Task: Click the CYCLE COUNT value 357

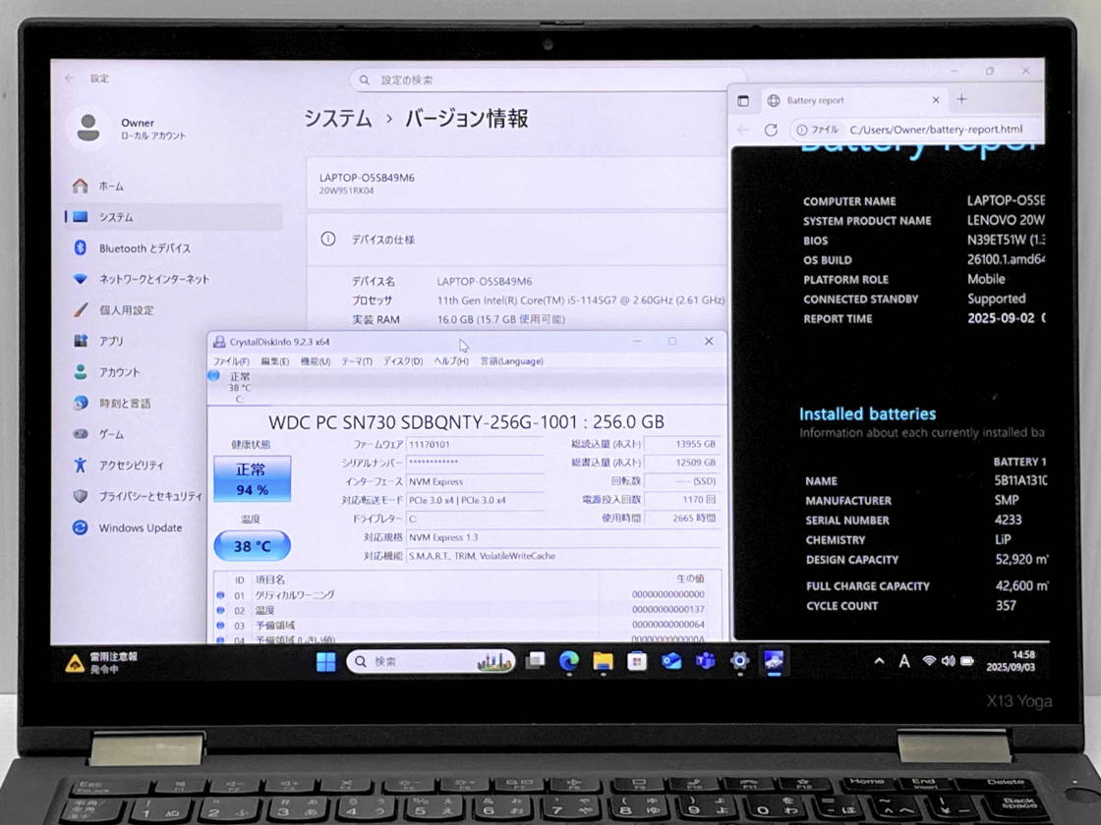Action: (1006, 605)
